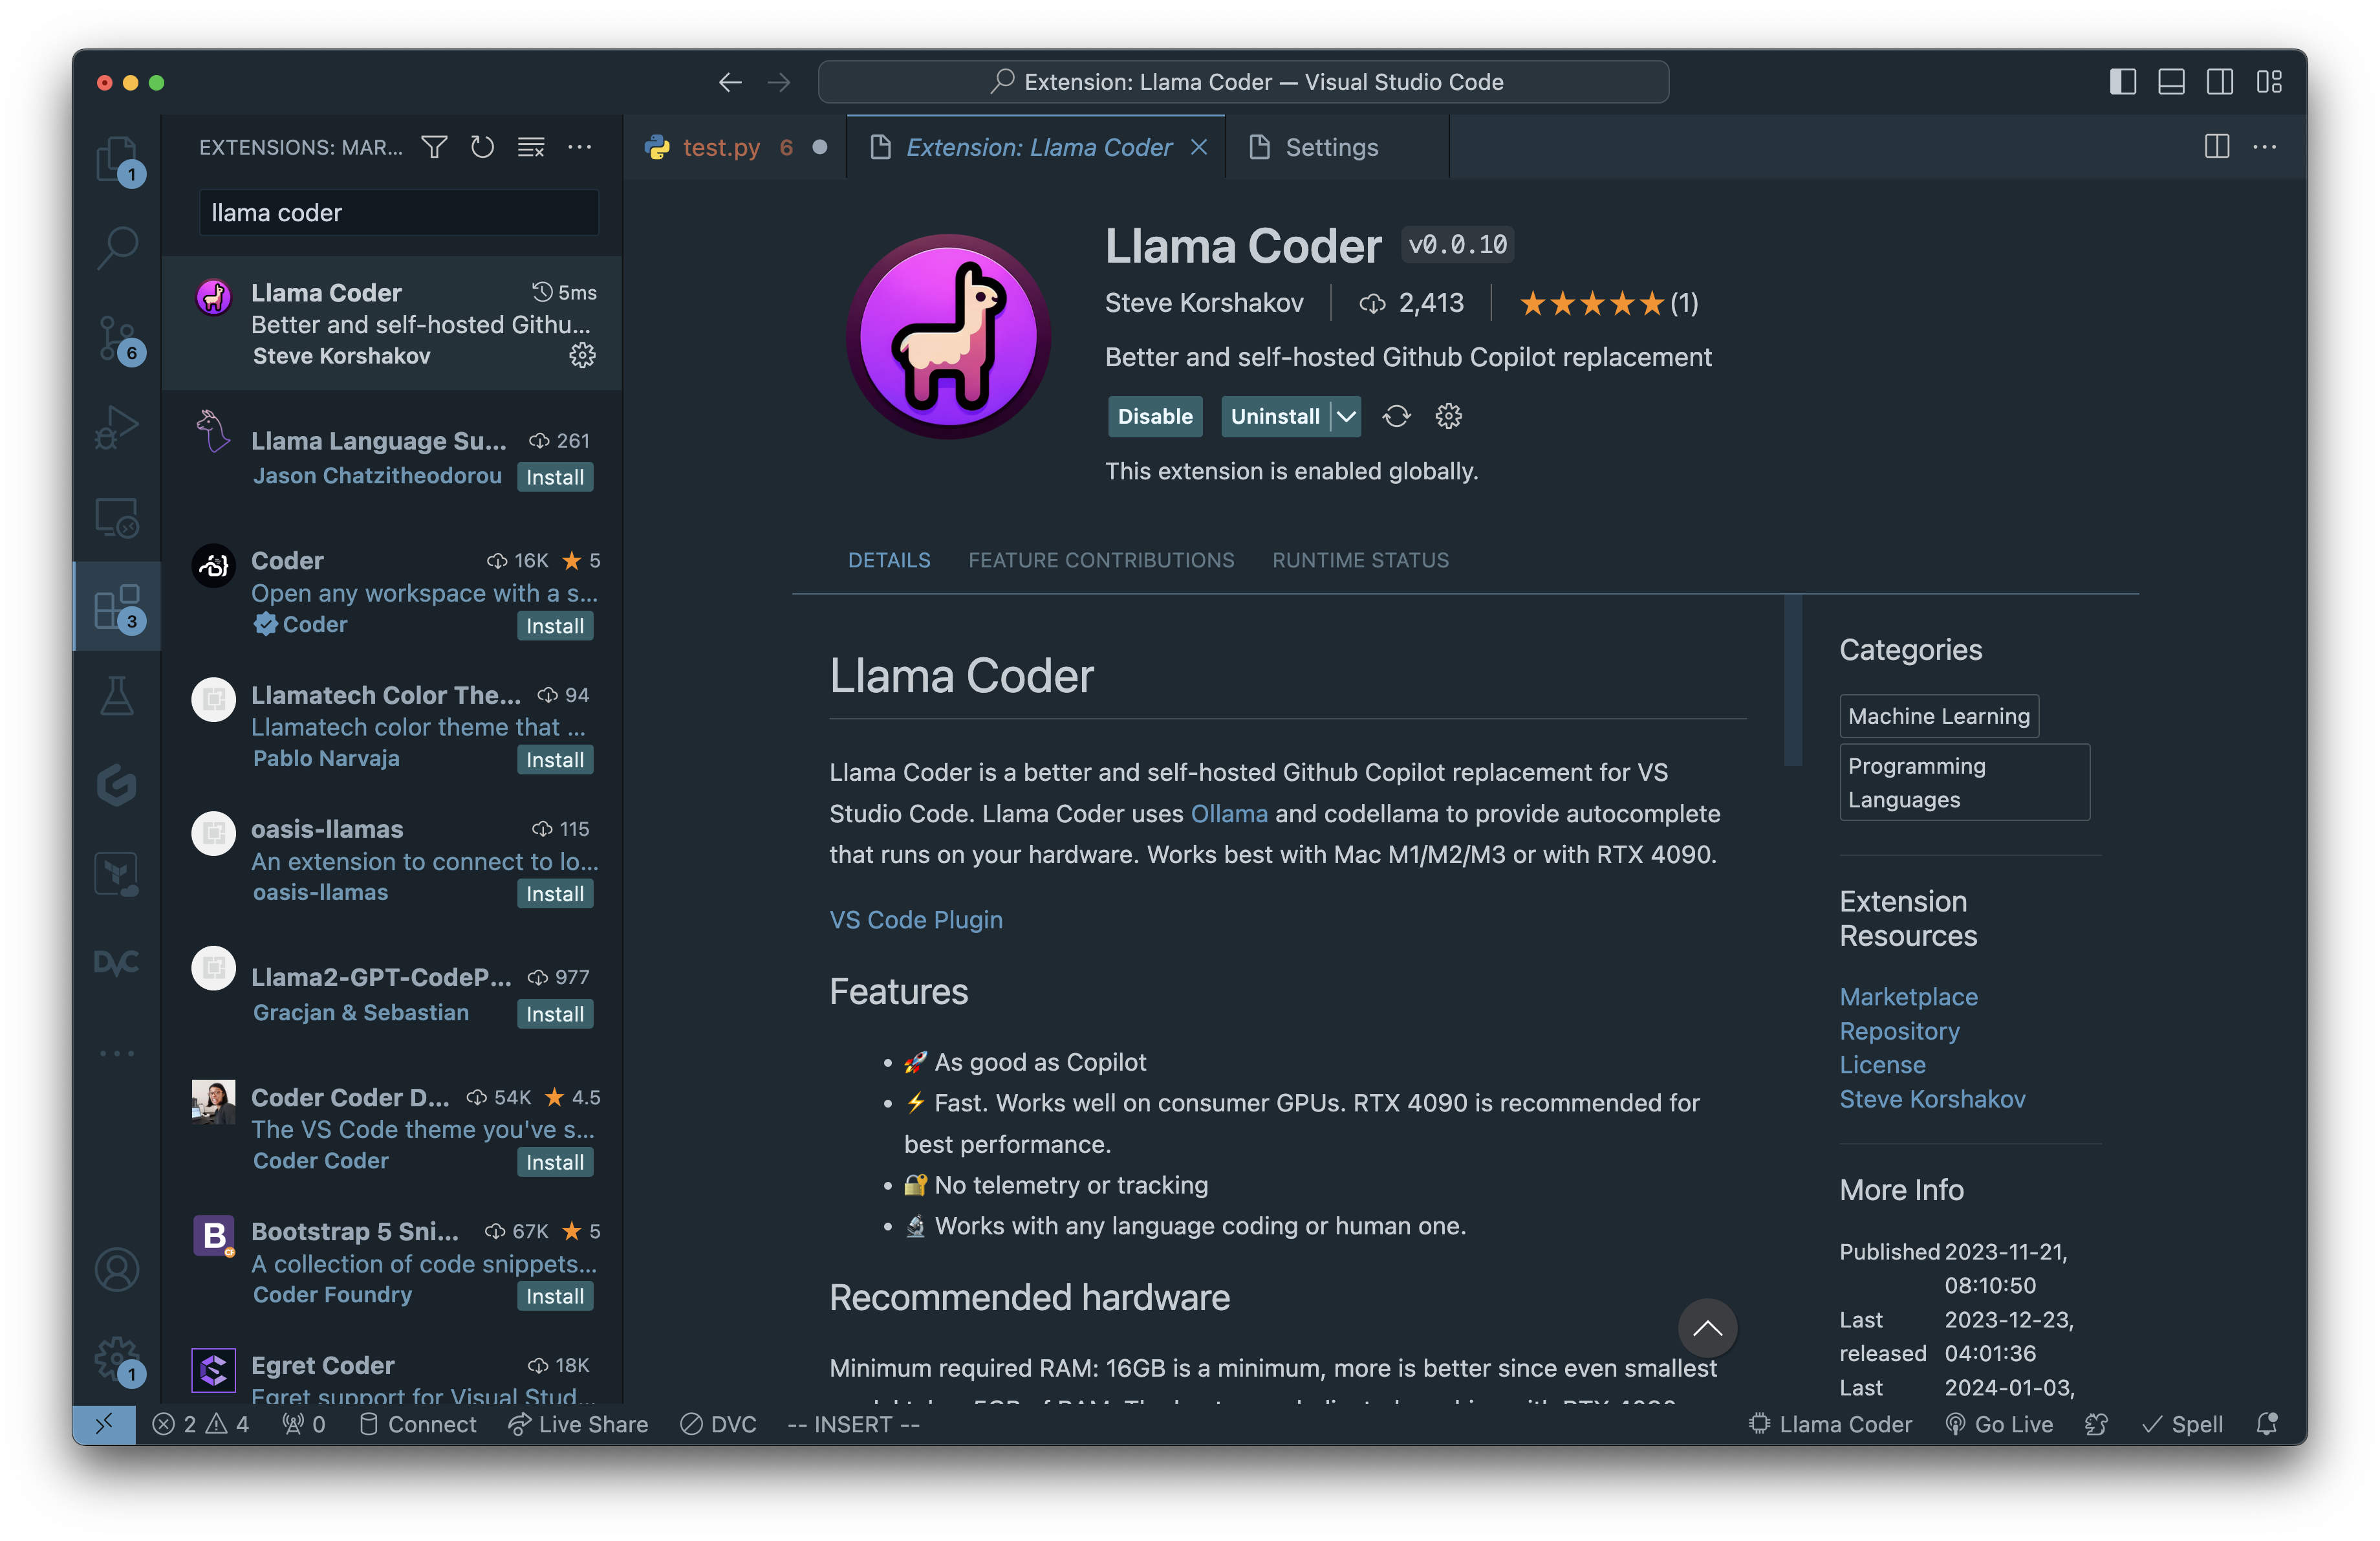Click the filter extensions funnel icon

point(434,147)
